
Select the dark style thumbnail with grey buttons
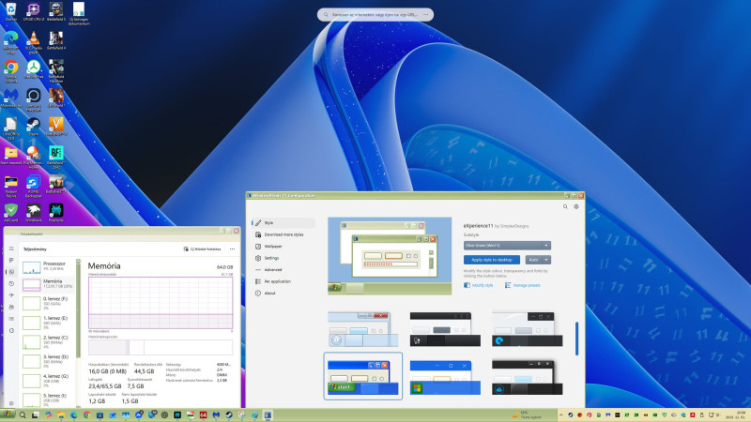[445, 329]
